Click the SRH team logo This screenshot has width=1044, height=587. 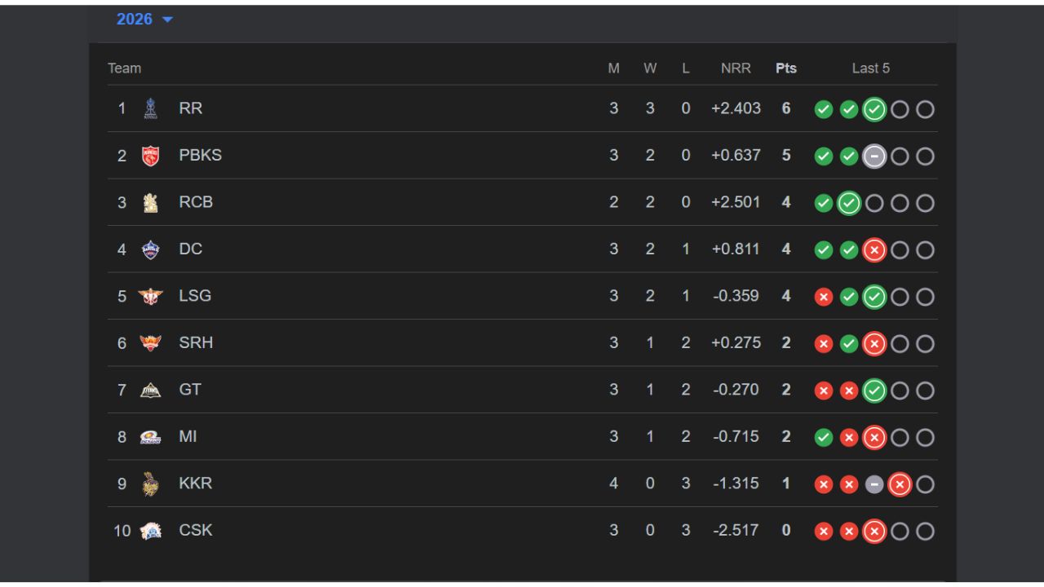click(150, 343)
